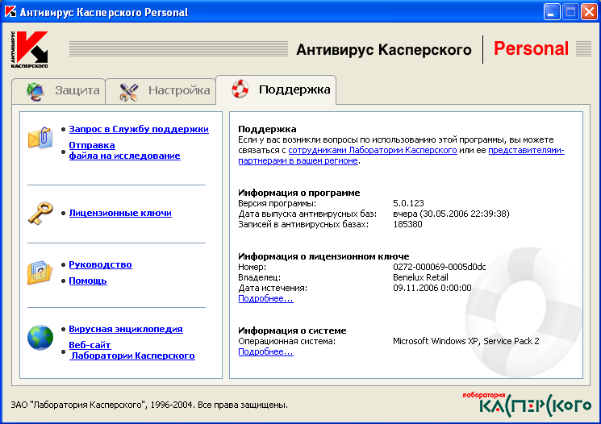
Task: Click the Версия программы label
Action: click(x=278, y=203)
